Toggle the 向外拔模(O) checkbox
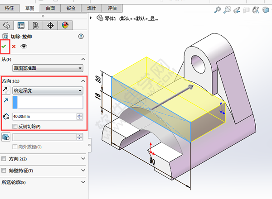The width and height of the screenshot is (272, 199). 15,147
